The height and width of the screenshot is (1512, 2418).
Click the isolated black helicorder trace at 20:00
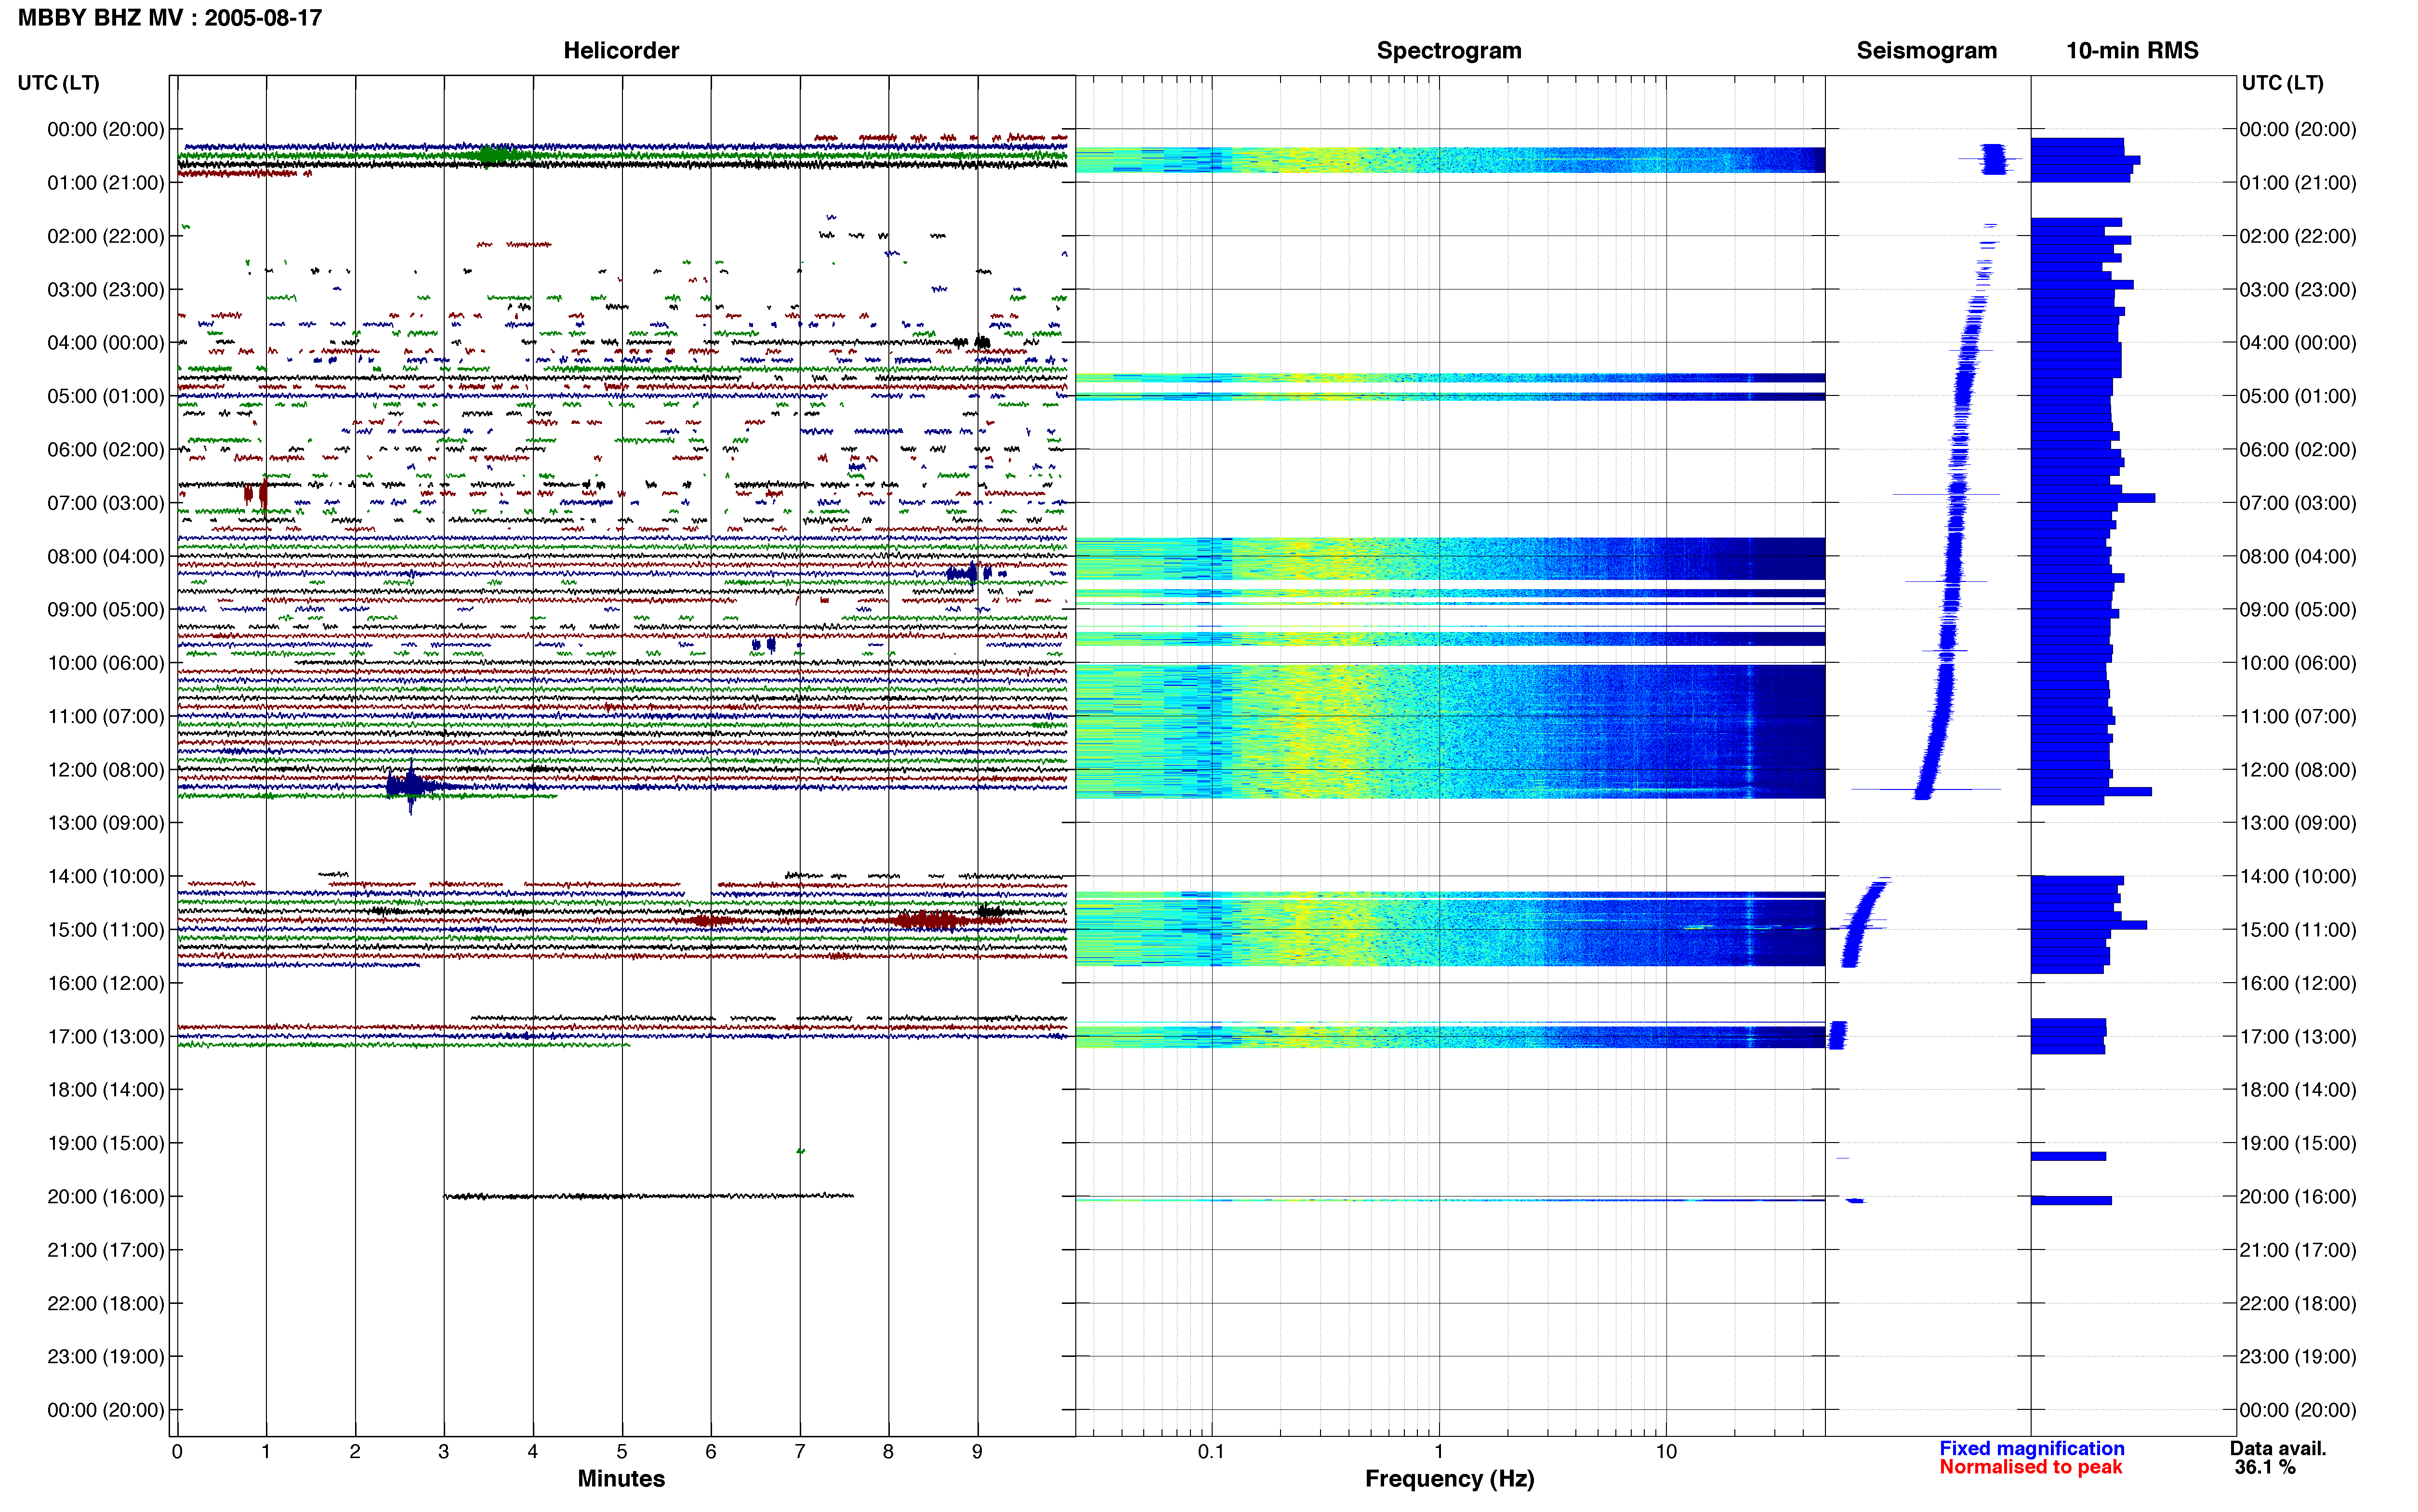pyautogui.click(x=649, y=1196)
